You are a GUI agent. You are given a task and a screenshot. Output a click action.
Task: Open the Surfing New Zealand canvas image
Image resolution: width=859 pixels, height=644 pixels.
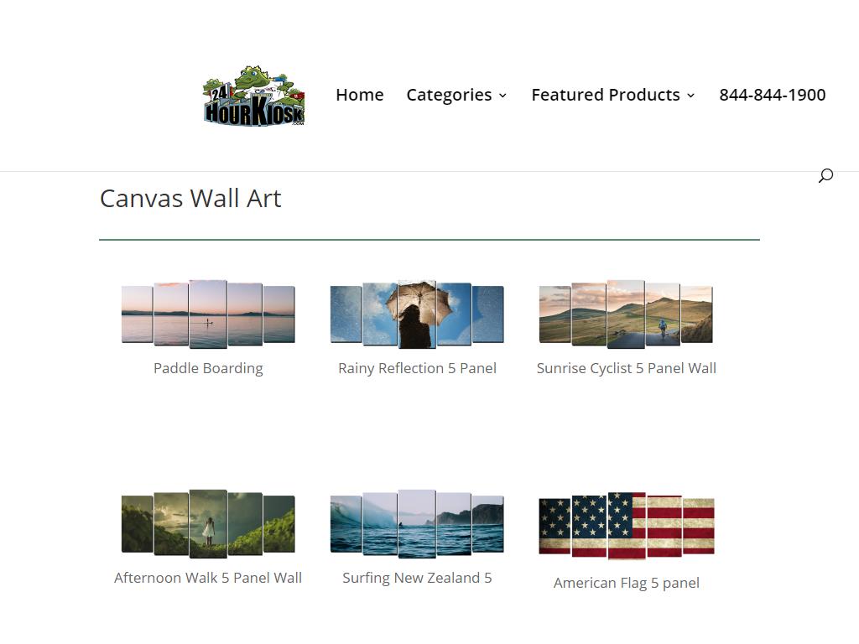[417, 524]
